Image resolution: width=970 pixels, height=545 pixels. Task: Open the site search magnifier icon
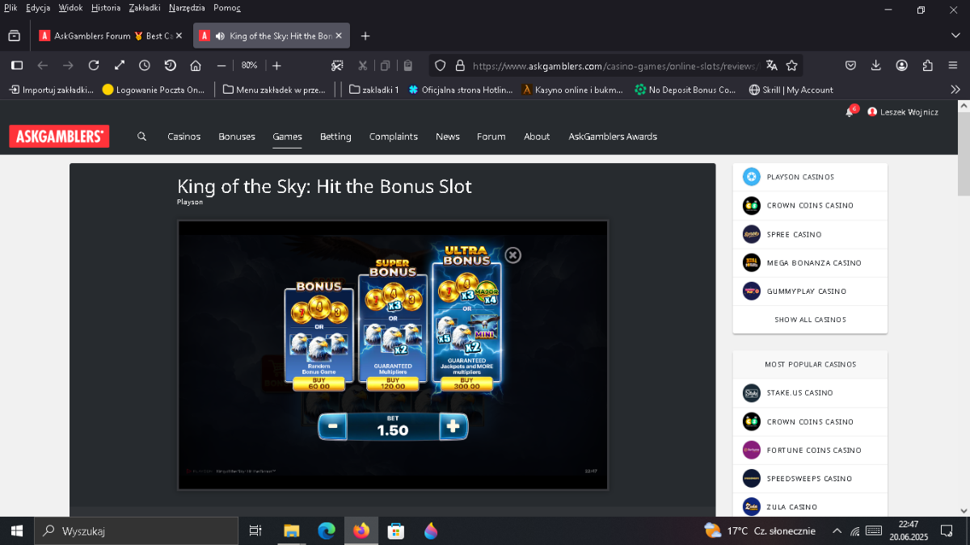coord(142,136)
